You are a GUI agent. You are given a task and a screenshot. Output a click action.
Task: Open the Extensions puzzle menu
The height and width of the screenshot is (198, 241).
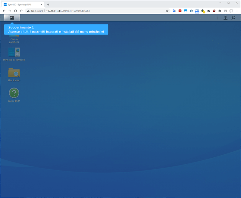click(220, 11)
